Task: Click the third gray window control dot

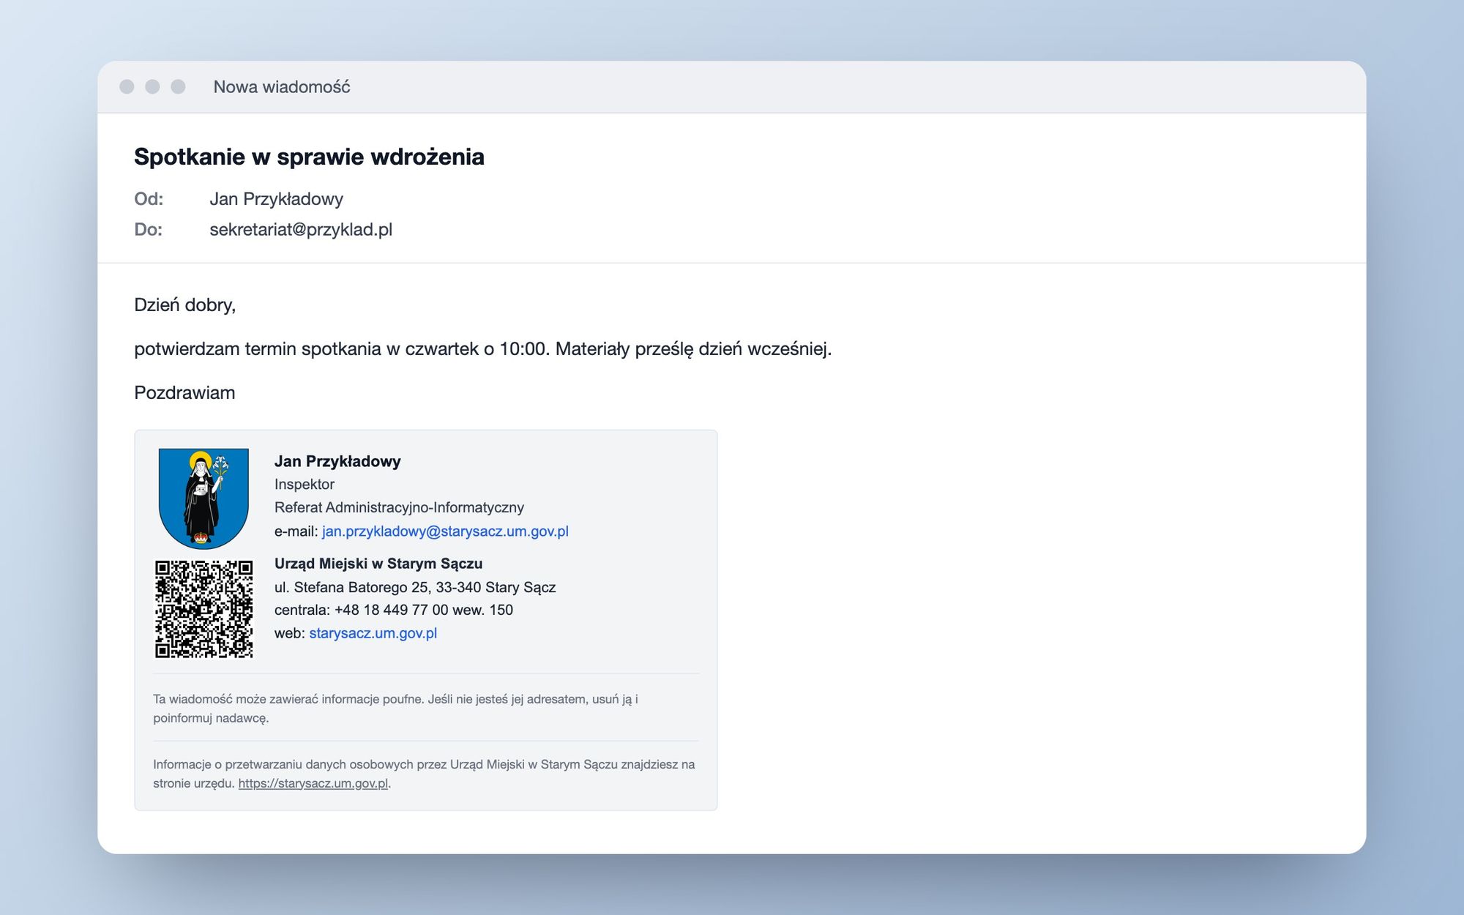Action: pos(178,86)
